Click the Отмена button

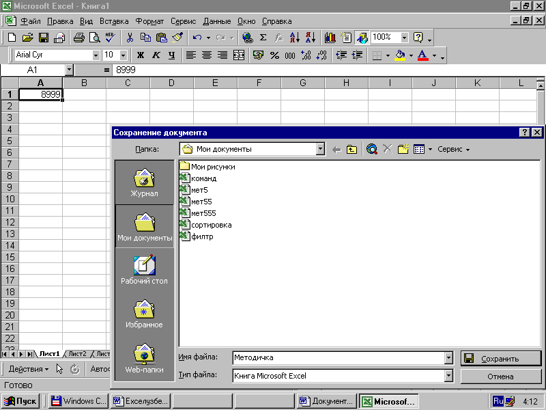point(501,377)
